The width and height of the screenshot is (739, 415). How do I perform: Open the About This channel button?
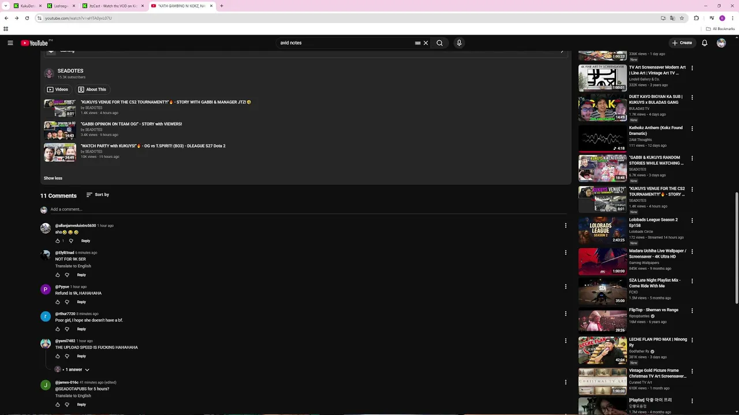click(92, 89)
